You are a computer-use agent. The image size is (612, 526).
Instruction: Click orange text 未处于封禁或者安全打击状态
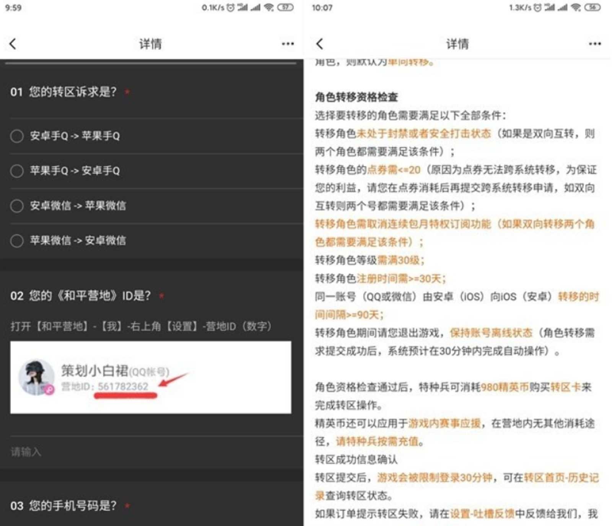(x=424, y=134)
